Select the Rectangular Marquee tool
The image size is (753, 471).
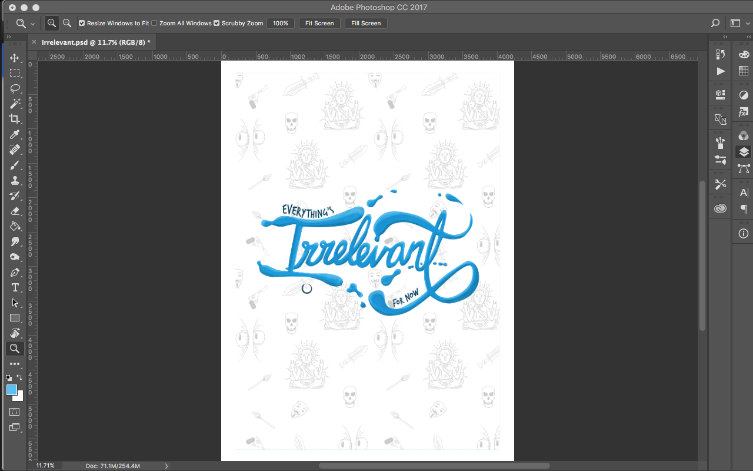coord(15,73)
